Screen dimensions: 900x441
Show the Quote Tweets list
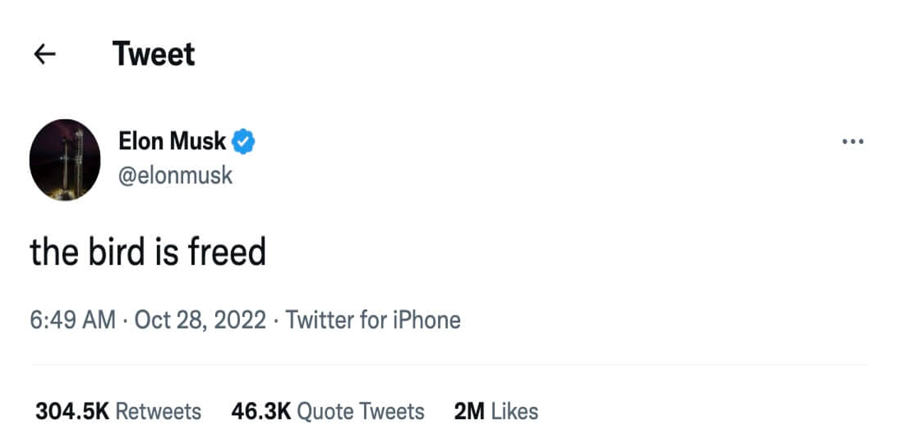click(360, 411)
